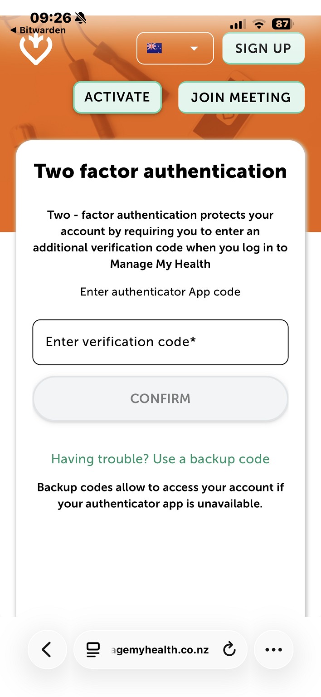Tap the battery level indicator
The width and height of the screenshot is (321, 697).
coord(282,24)
